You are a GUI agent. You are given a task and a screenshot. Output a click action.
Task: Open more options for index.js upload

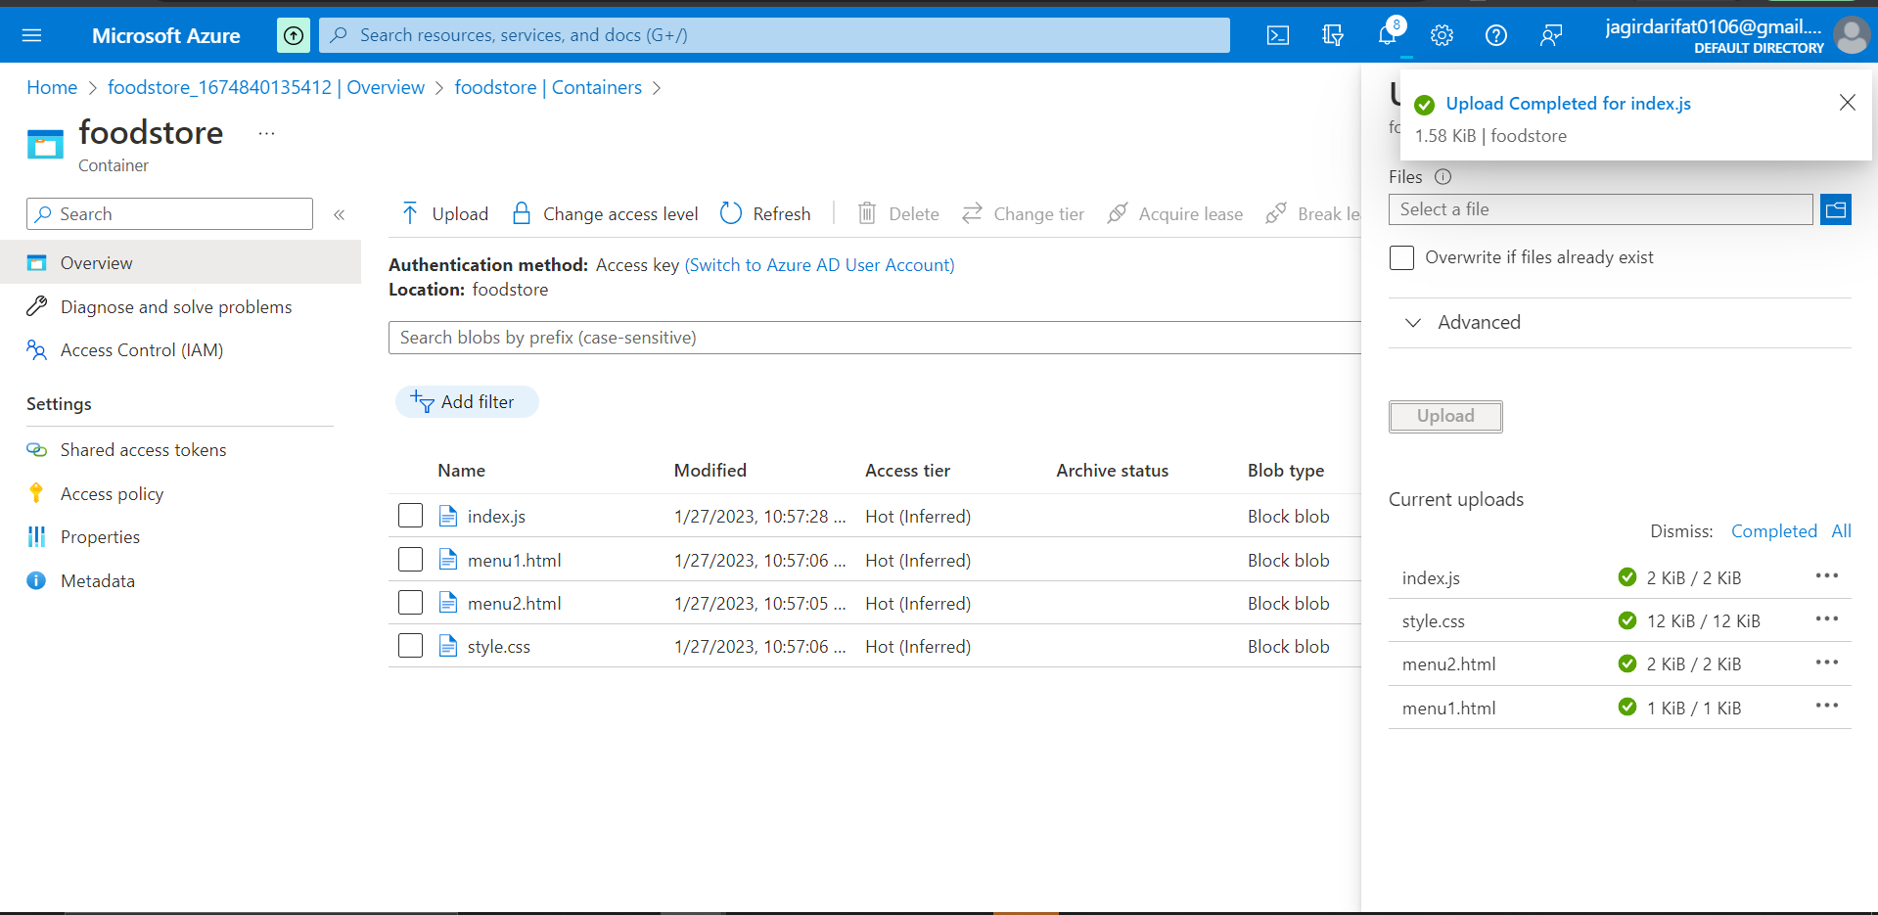click(1827, 575)
